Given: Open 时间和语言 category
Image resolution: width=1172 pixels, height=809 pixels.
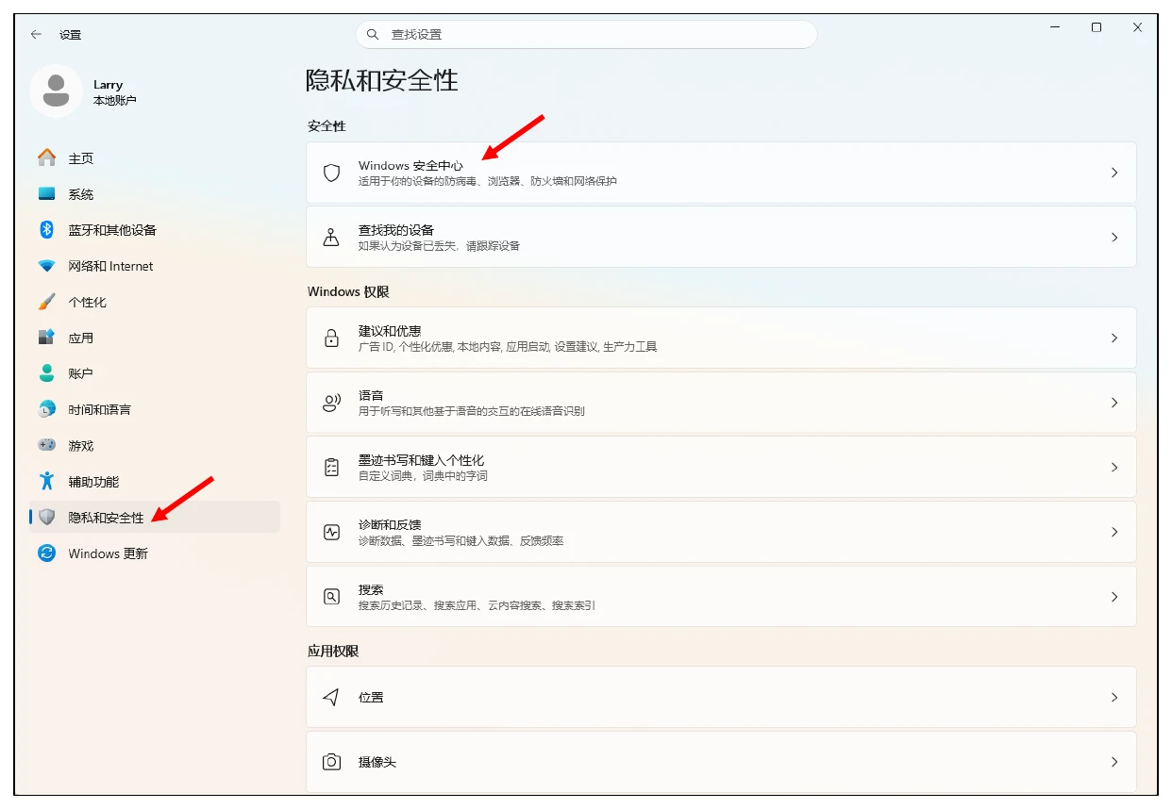Looking at the screenshot, I should pos(155,409).
